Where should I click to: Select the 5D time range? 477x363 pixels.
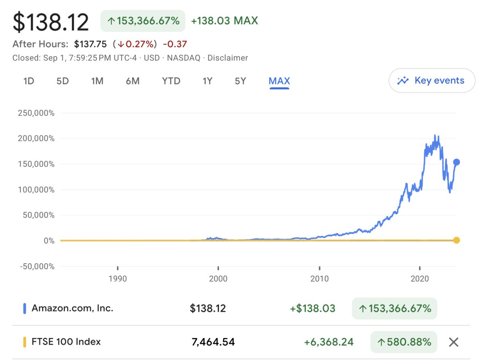[62, 81]
